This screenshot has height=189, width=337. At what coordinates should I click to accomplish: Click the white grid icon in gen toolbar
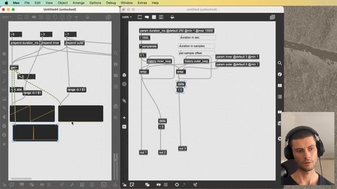pyautogui.click(x=154, y=17)
